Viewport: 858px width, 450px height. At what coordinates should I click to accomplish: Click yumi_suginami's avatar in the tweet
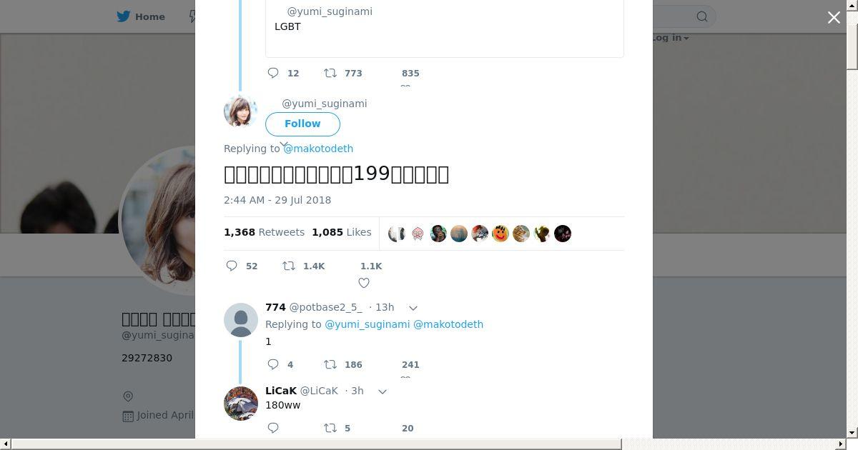(x=241, y=111)
